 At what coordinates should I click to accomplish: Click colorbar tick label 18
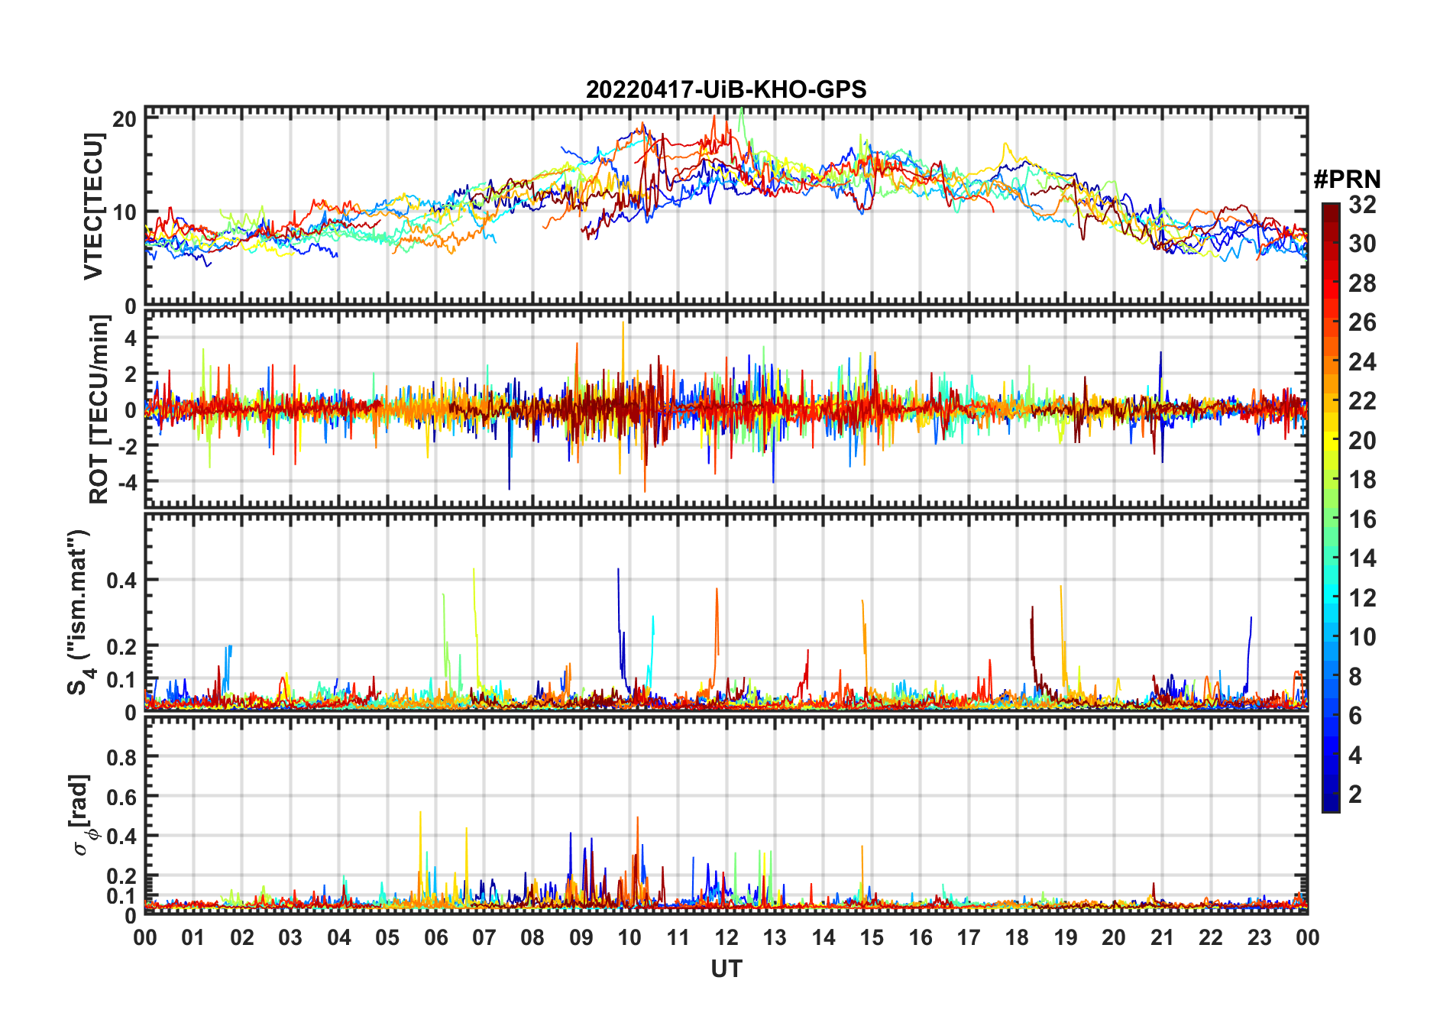pos(1362,480)
